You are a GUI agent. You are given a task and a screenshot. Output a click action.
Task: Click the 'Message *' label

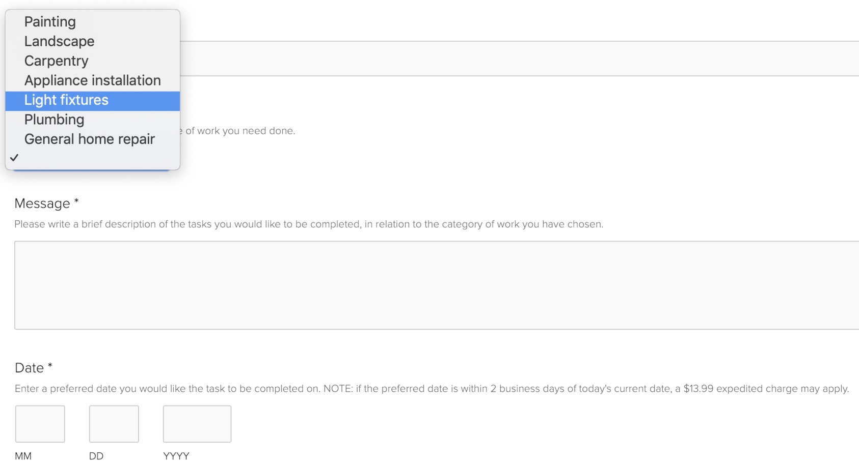click(x=46, y=204)
